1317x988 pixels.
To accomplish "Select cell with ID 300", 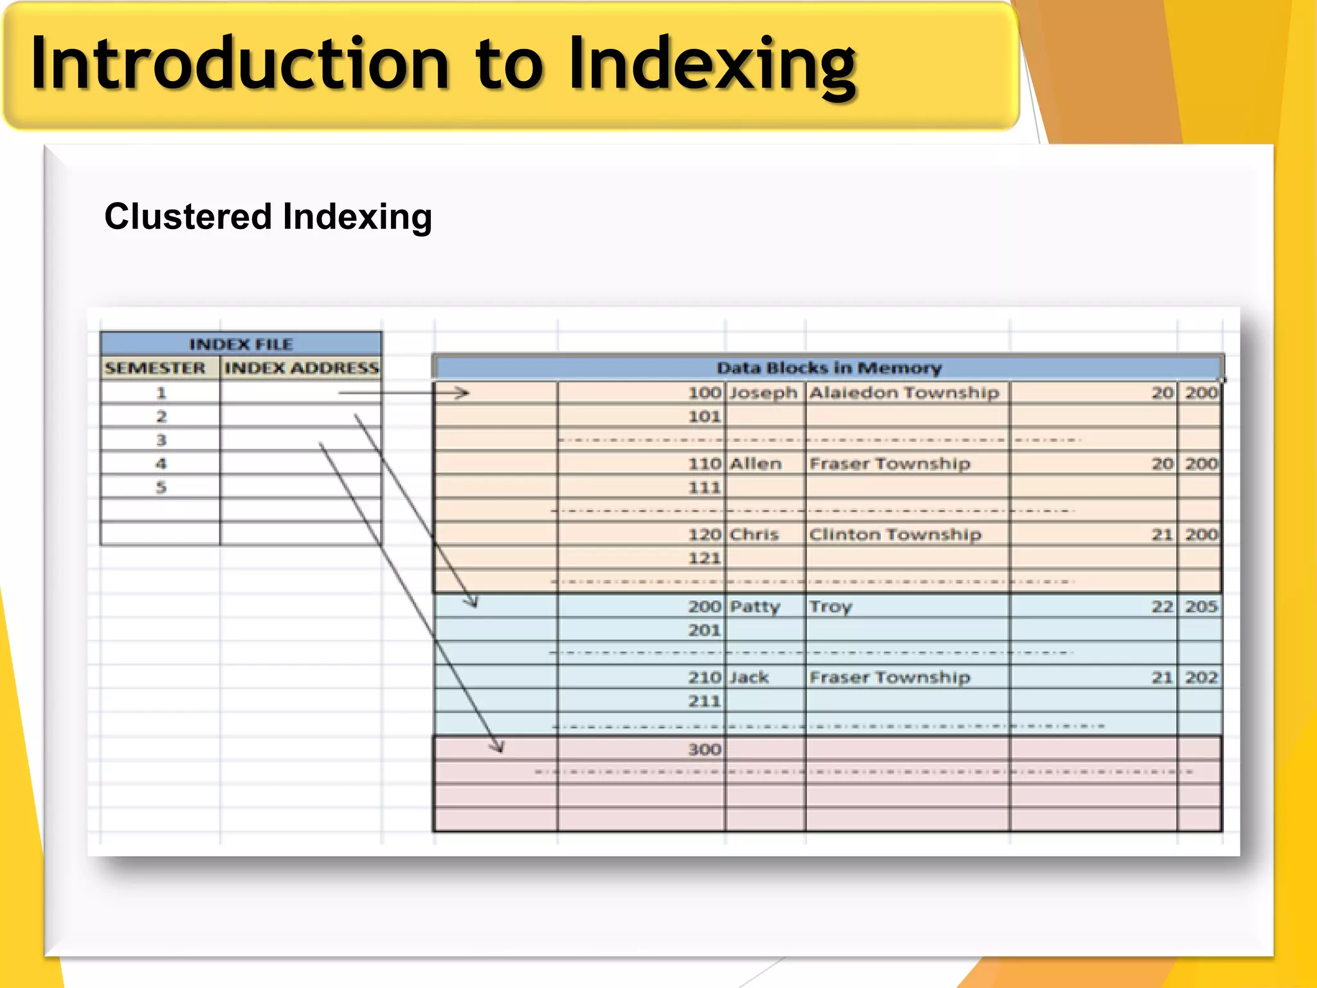I will coord(642,749).
